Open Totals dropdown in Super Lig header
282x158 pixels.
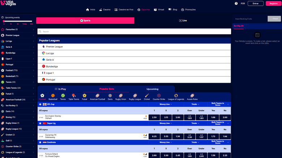coord(195,123)
